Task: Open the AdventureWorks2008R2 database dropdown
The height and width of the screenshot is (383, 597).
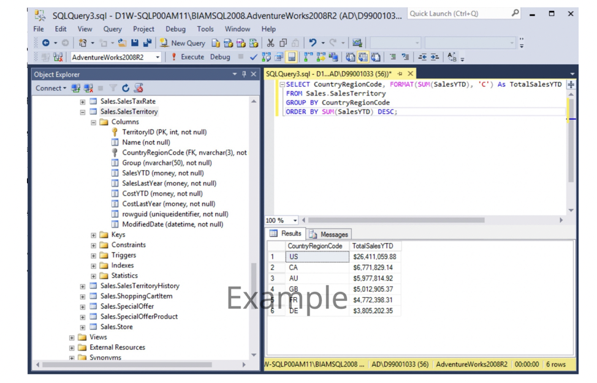Action: click(x=158, y=58)
